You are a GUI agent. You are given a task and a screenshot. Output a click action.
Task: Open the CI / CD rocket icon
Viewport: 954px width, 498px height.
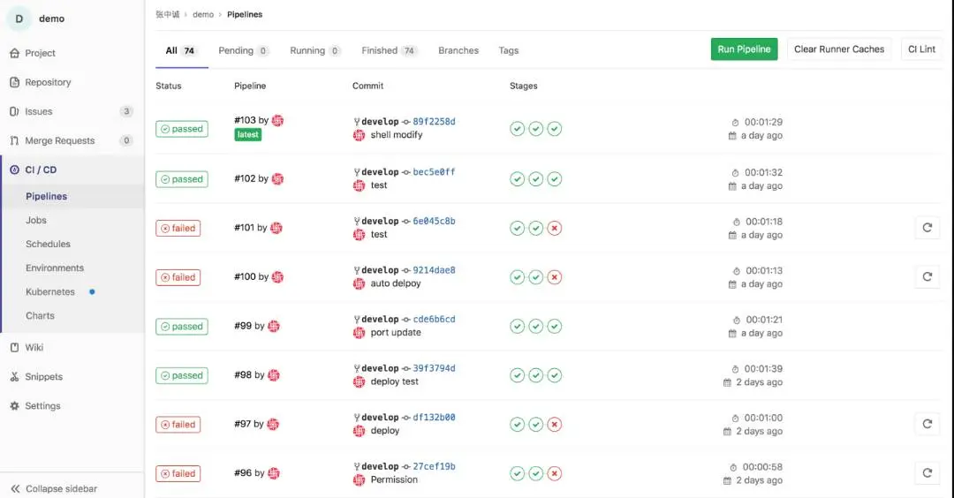click(x=15, y=170)
